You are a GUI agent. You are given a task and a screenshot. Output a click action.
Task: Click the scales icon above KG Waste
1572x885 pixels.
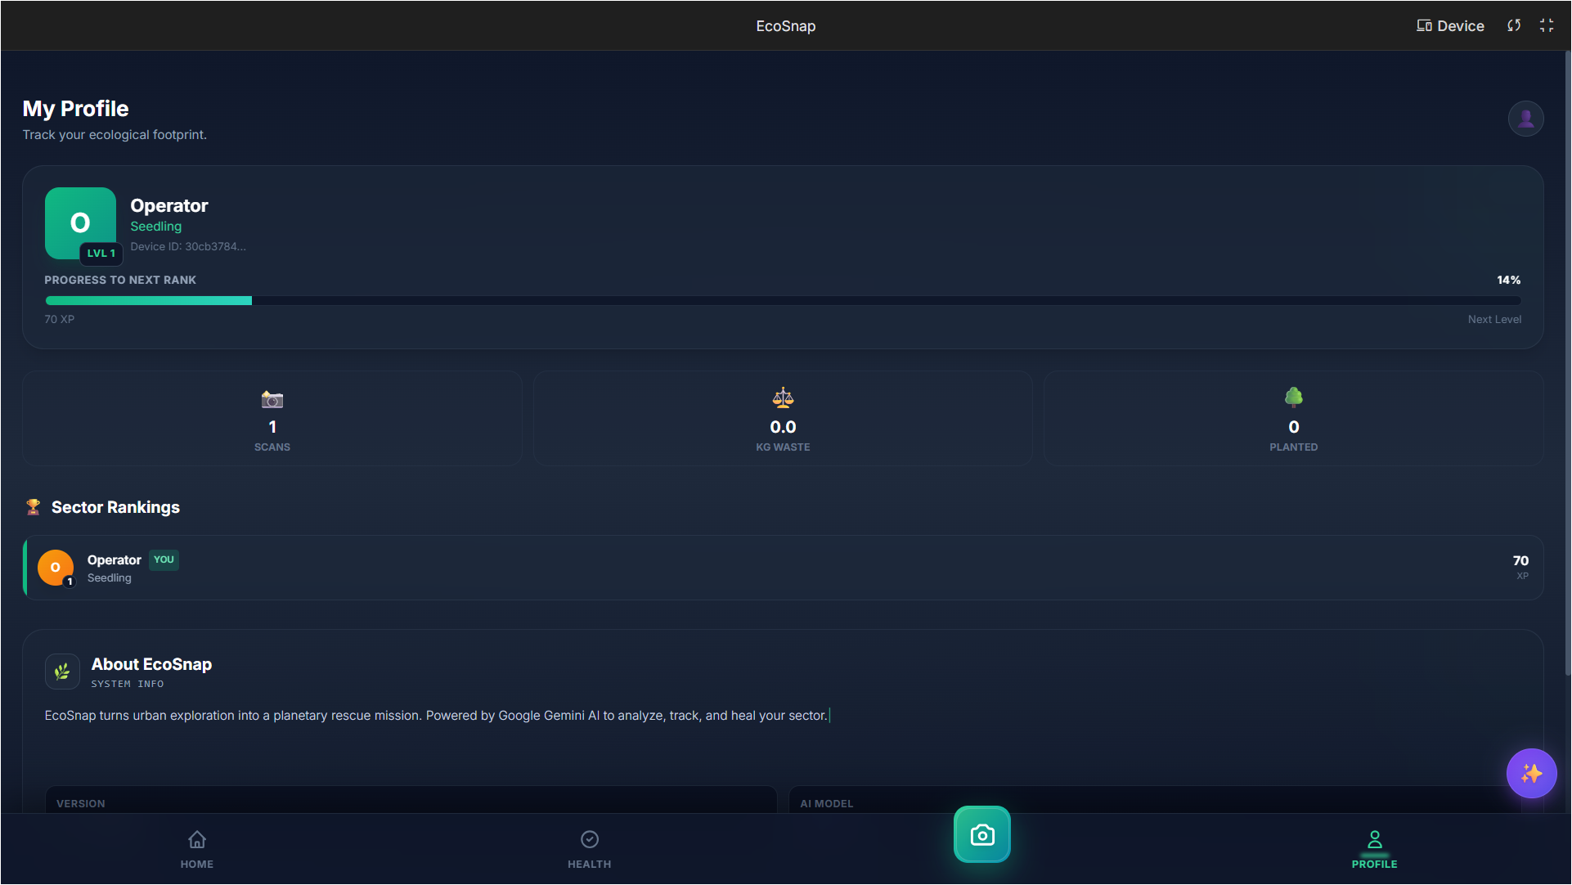tap(783, 398)
